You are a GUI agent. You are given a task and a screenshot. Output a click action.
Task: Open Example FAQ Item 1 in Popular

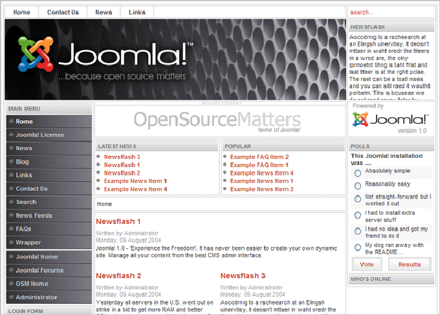coord(259,165)
